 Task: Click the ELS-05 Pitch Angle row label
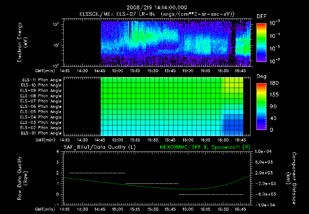click(x=41, y=112)
